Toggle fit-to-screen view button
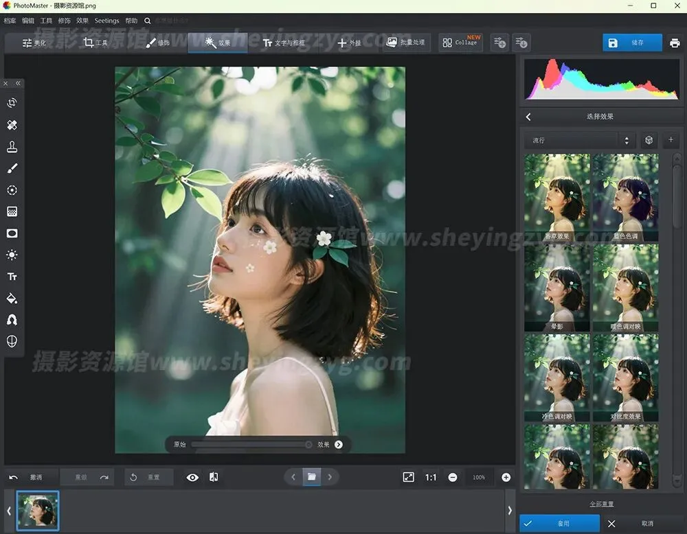 pyautogui.click(x=409, y=477)
